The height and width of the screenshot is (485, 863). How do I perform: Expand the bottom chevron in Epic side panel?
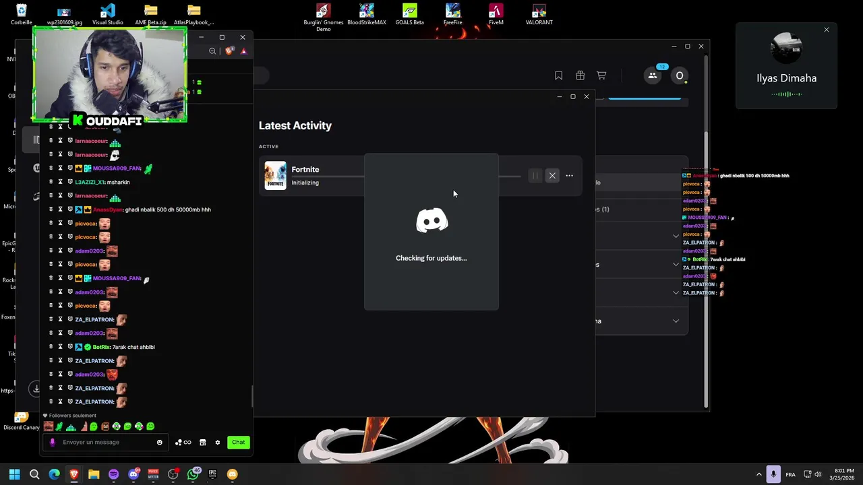[676, 321]
